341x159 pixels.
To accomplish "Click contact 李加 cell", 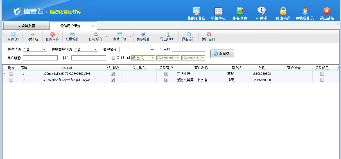I will coord(237,74).
